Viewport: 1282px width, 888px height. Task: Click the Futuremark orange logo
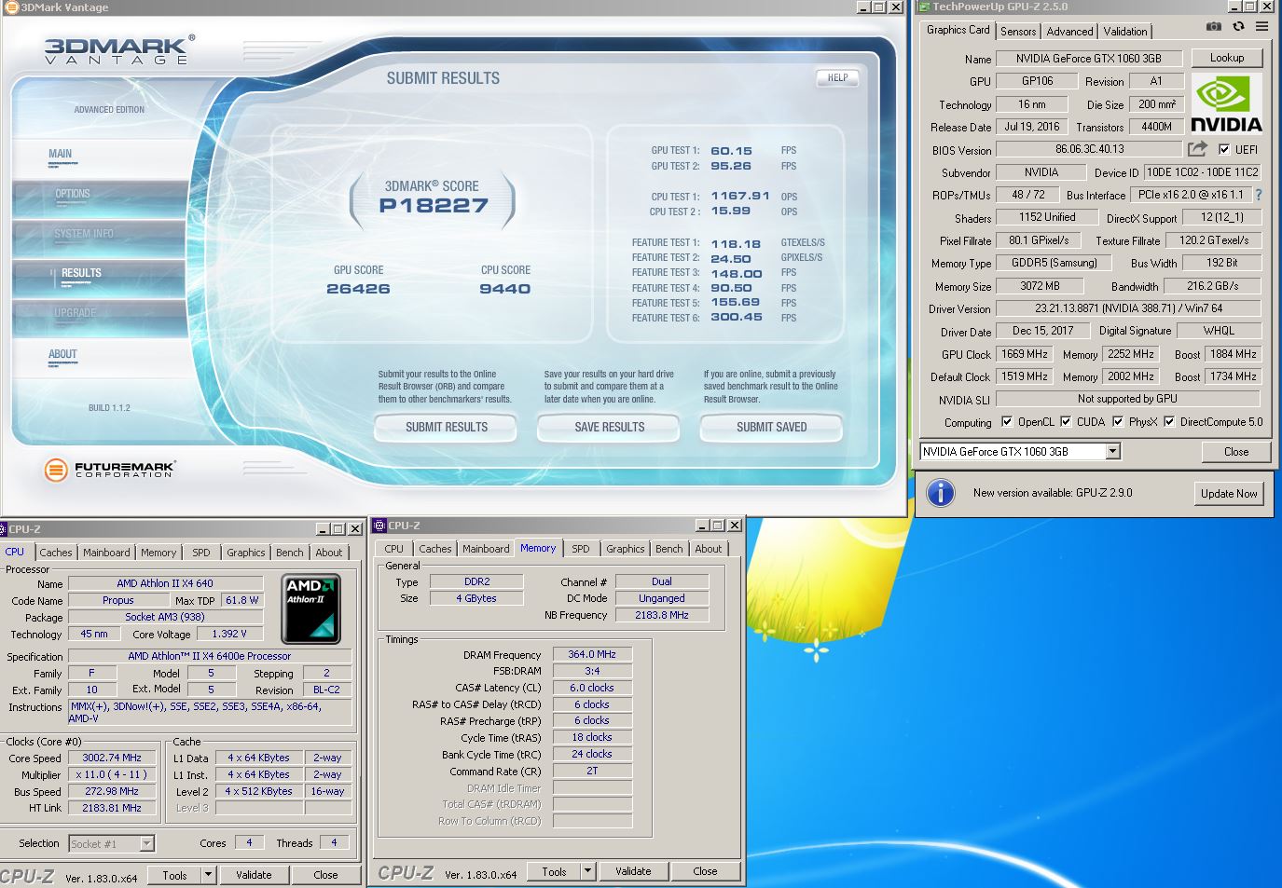click(x=56, y=470)
